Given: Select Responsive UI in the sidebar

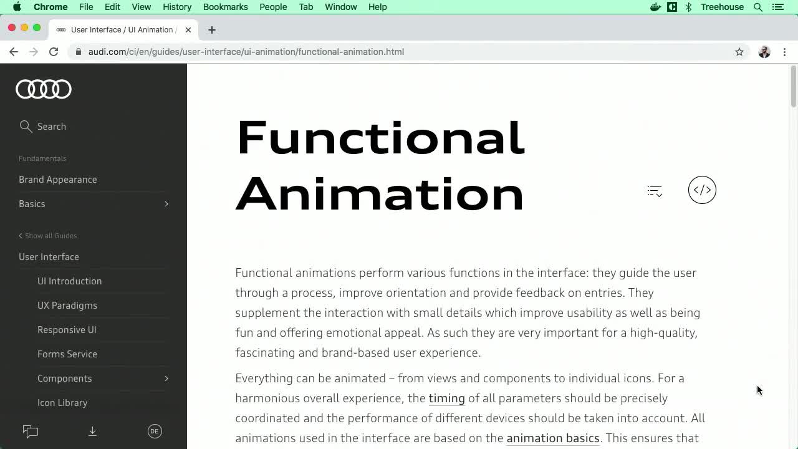Looking at the screenshot, I should (67, 330).
